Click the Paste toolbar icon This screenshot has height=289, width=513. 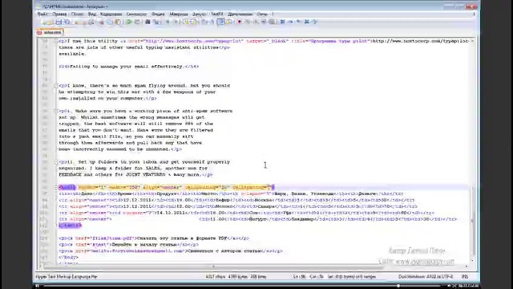pyautogui.click(x=118, y=22)
